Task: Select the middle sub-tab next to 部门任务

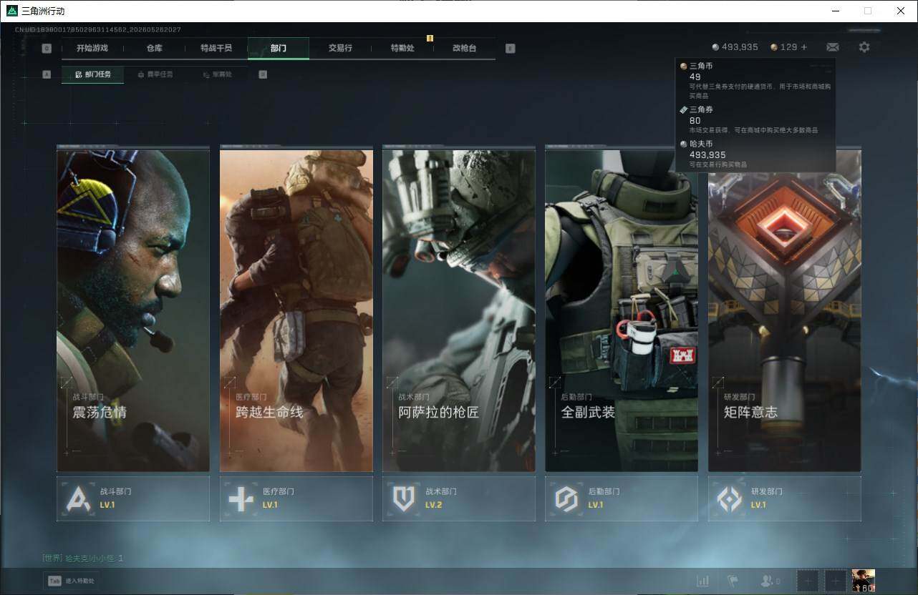Action: coord(155,74)
